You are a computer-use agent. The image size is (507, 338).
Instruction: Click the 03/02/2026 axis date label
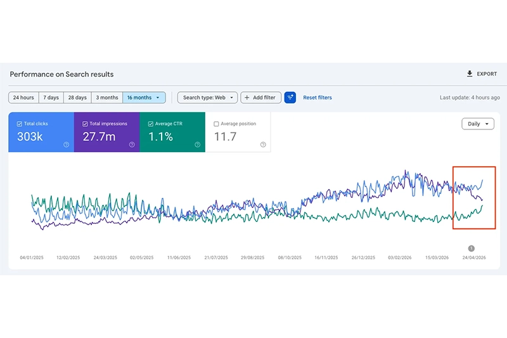click(x=400, y=258)
